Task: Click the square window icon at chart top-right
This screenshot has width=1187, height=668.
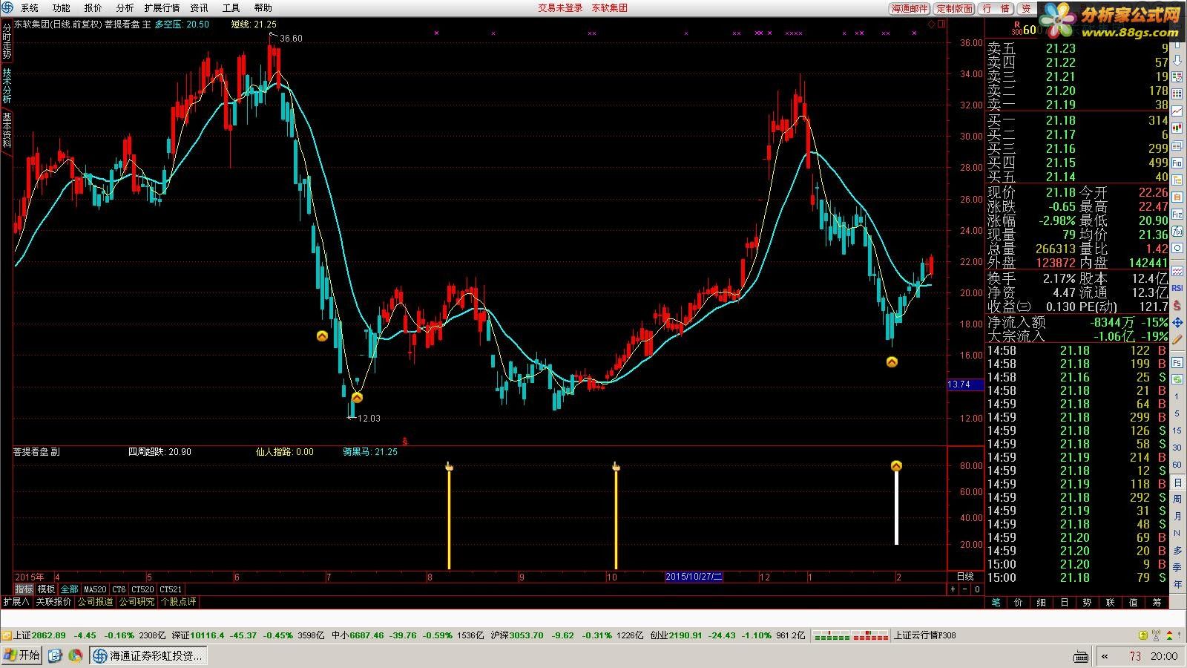Action: (x=942, y=24)
